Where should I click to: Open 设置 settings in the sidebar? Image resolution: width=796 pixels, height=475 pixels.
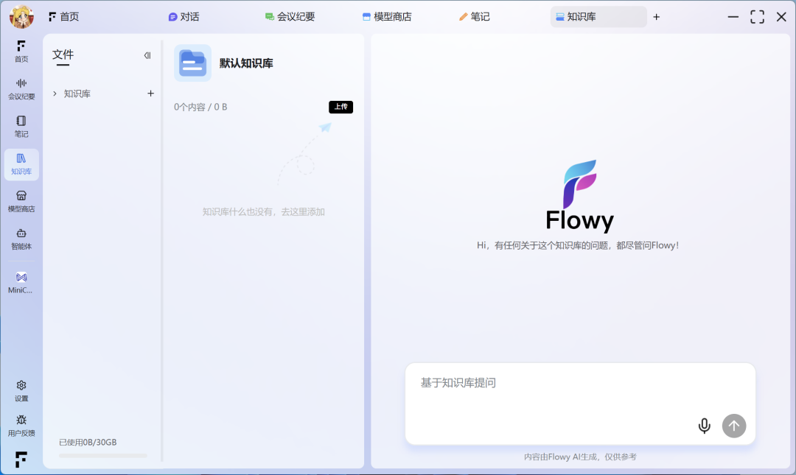pyautogui.click(x=21, y=390)
